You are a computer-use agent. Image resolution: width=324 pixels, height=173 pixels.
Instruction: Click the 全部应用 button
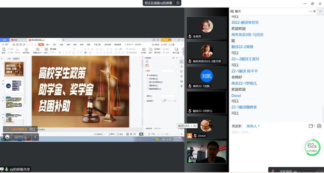point(149,128)
